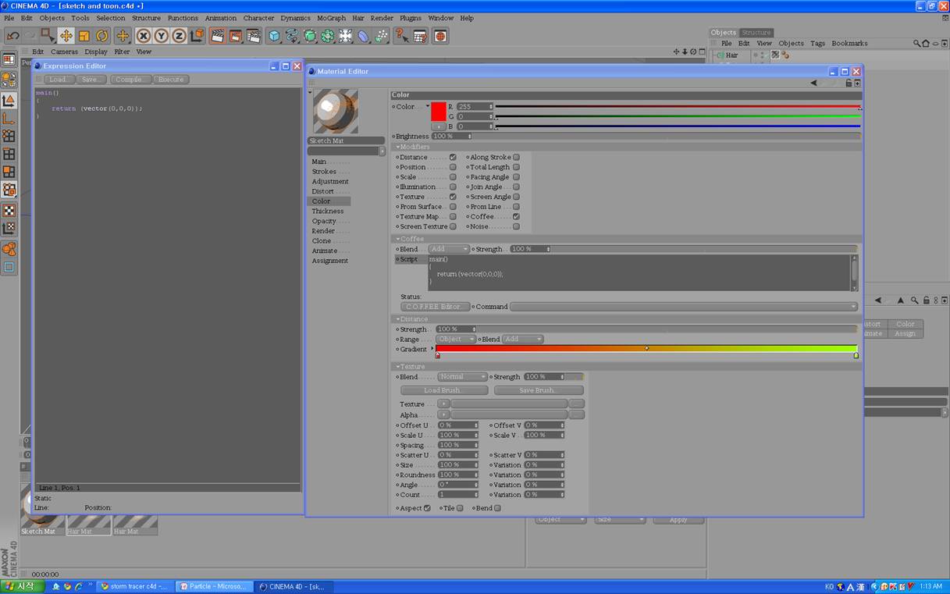Click the Render Active View clapperboard
This screenshot has width=950, height=594.
[218, 36]
